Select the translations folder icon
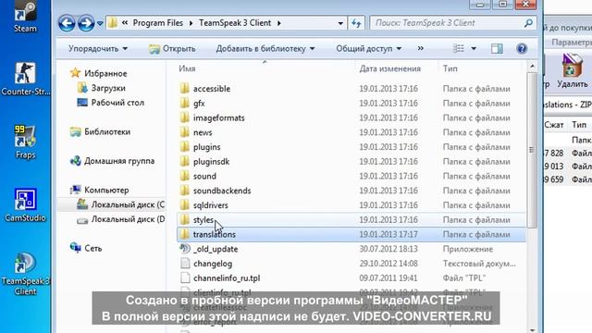This screenshot has width=592, height=333. coord(185,234)
